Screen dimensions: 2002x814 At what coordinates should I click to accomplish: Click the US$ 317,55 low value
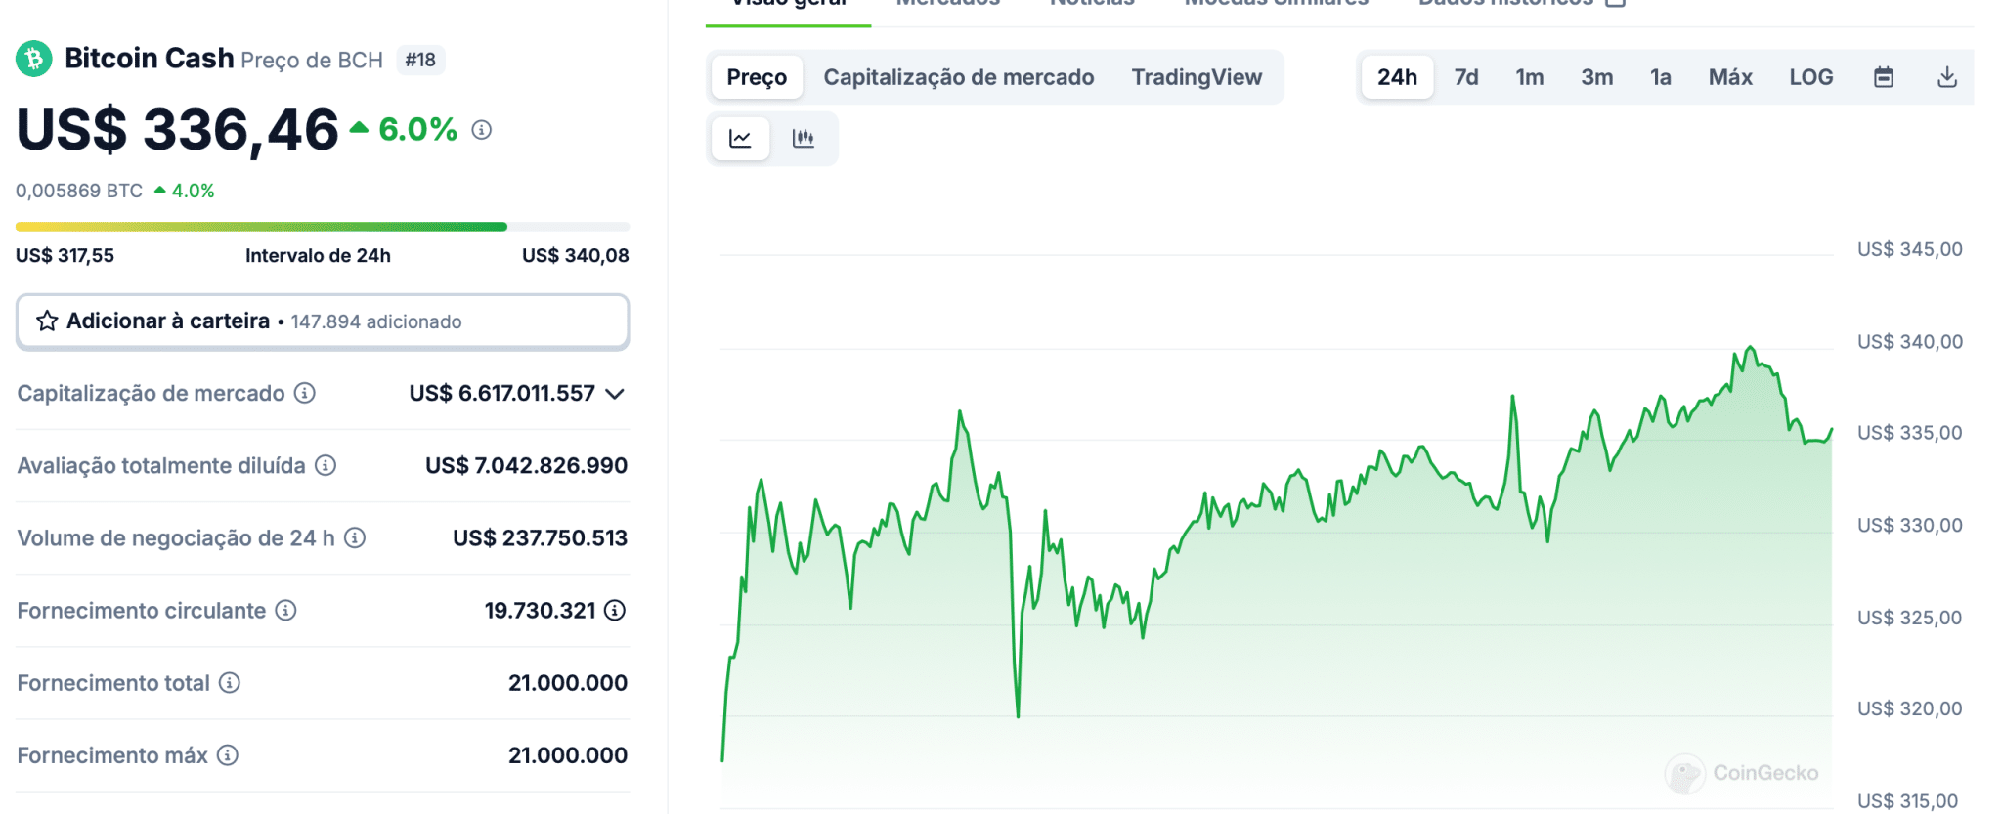click(x=65, y=255)
